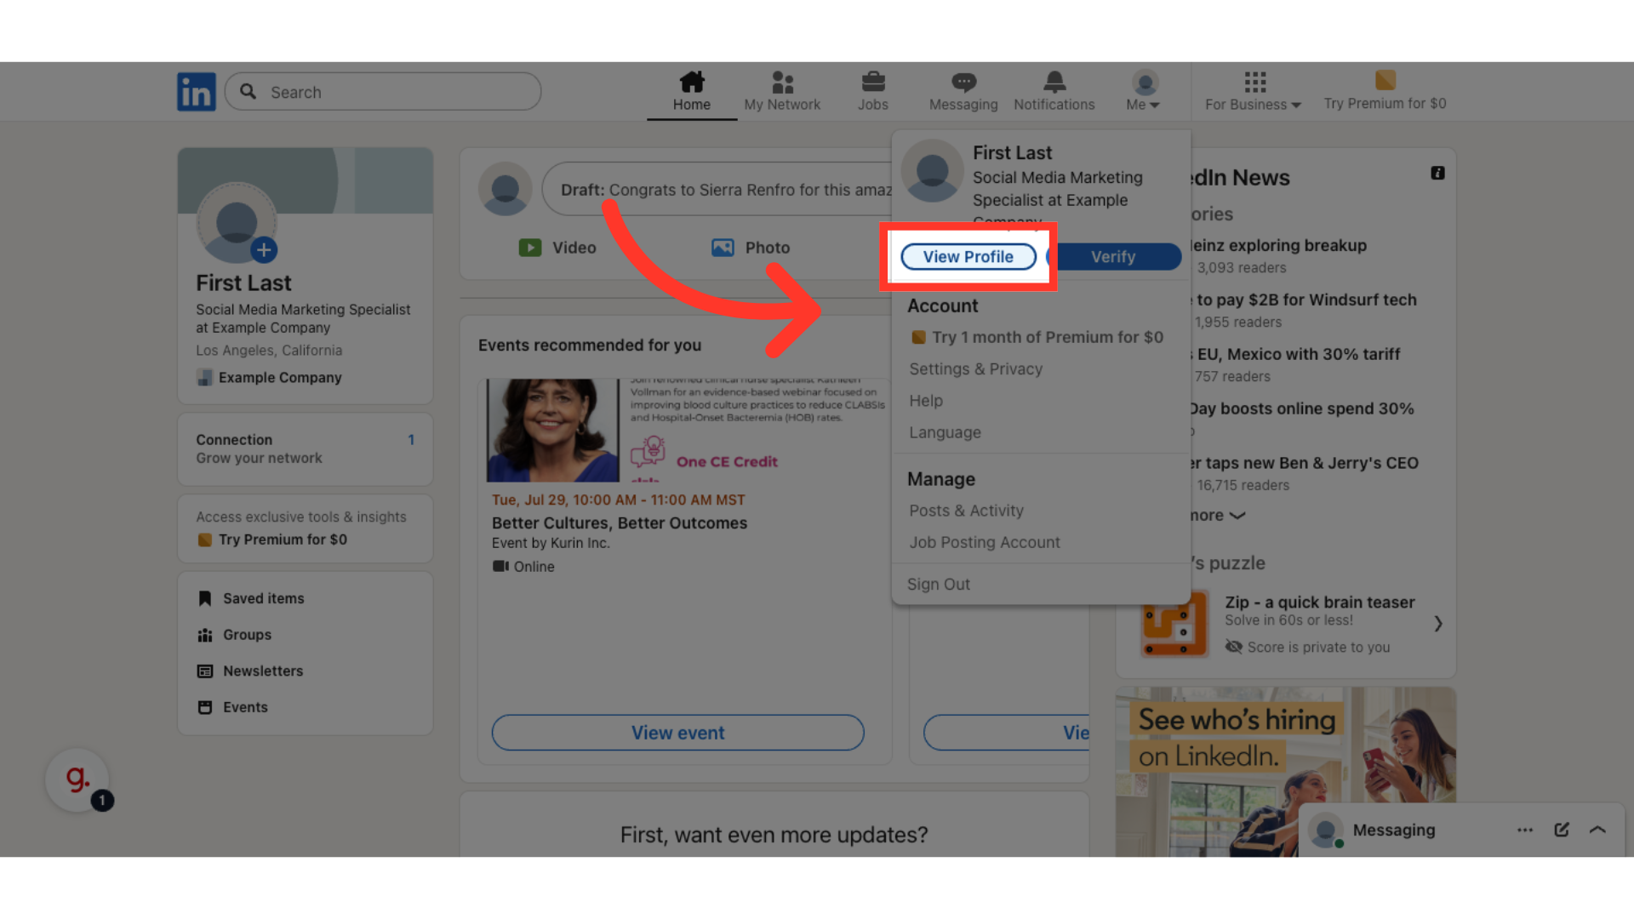Click the LinkedIn News info icon
This screenshot has height=919, width=1634.
1437,173
